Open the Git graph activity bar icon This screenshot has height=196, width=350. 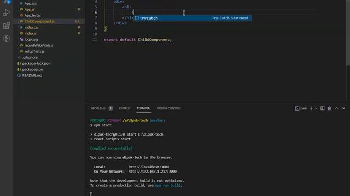pyautogui.click(x=7, y=39)
